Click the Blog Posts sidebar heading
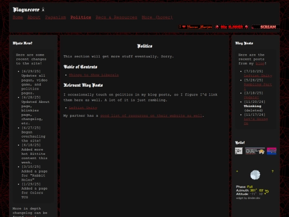The width and height of the screenshot is (289, 217). tap(244, 43)
